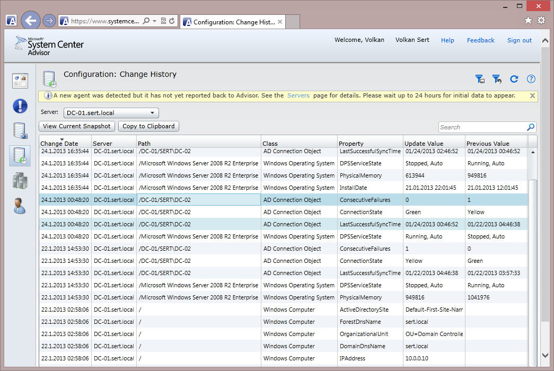Select the PhysicalMemory 613944 row
The width and height of the screenshot is (554, 371).
click(x=283, y=175)
